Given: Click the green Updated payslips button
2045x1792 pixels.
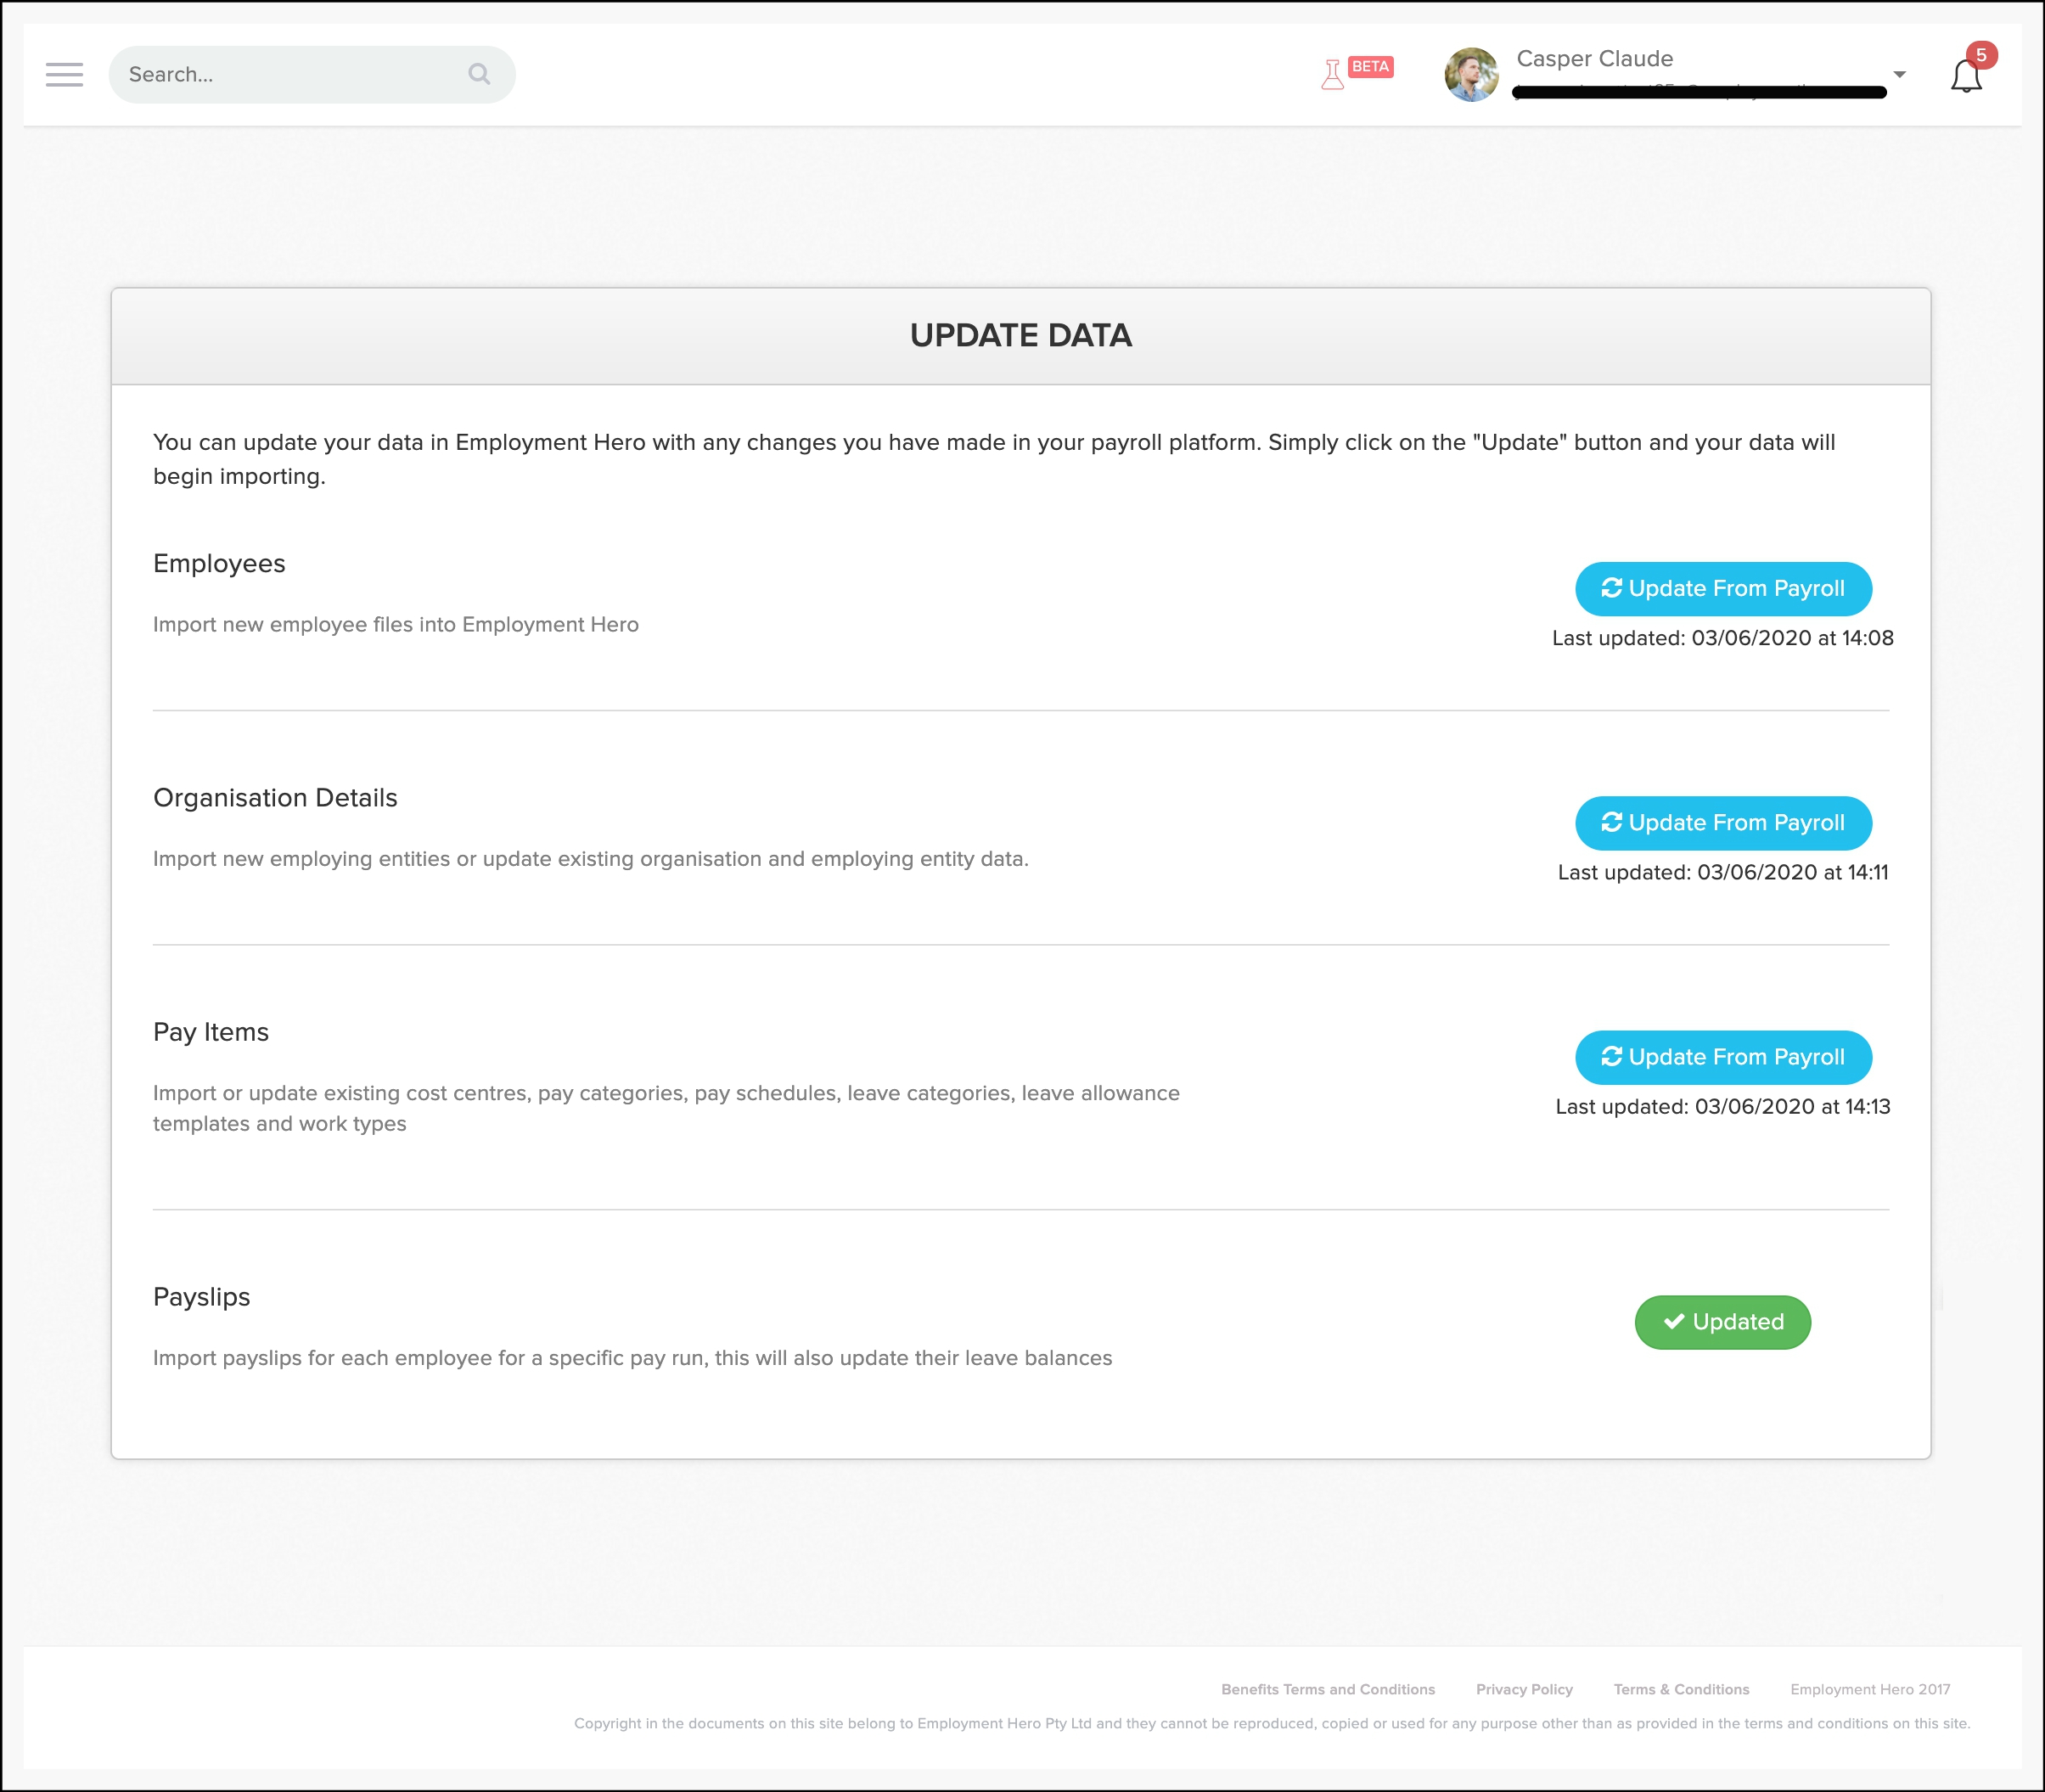Looking at the screenshot, I should pos(1722,1322).
